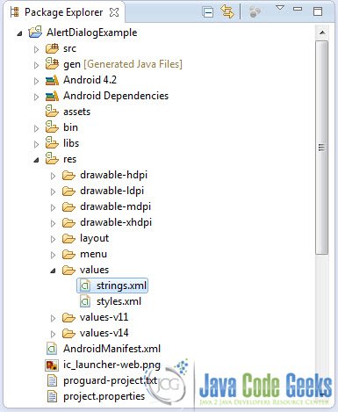Click the proguard-project.txt file icon
Screen dimensions: 338x412
point(52,380)
